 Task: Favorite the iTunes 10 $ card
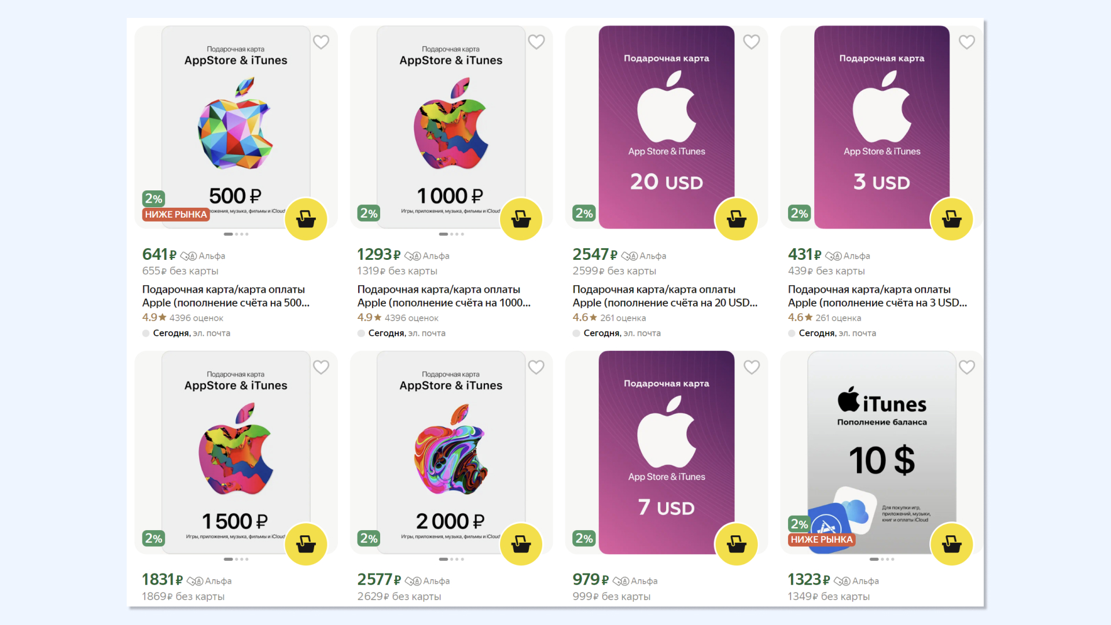pyautogui.click(x=967, y=367)
